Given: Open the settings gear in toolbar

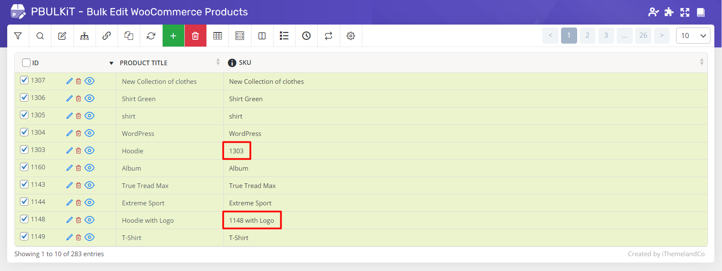Looking at the screenshot, I should 350,36.
